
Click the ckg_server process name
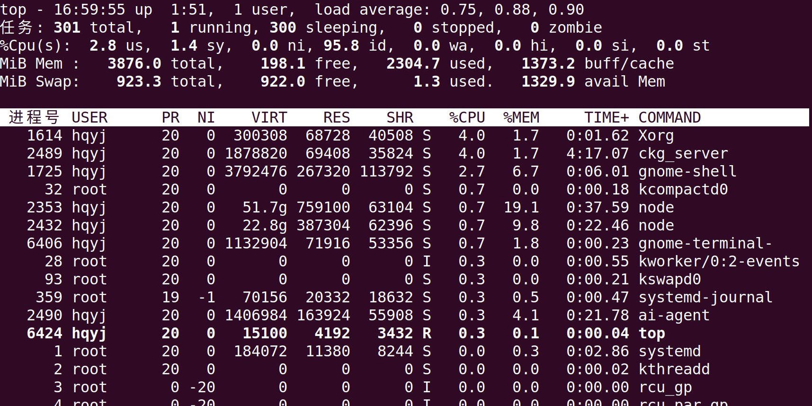pos(683,154)
